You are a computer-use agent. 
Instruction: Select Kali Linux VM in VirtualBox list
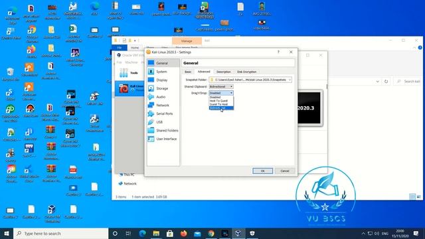[x=129, y=88]
